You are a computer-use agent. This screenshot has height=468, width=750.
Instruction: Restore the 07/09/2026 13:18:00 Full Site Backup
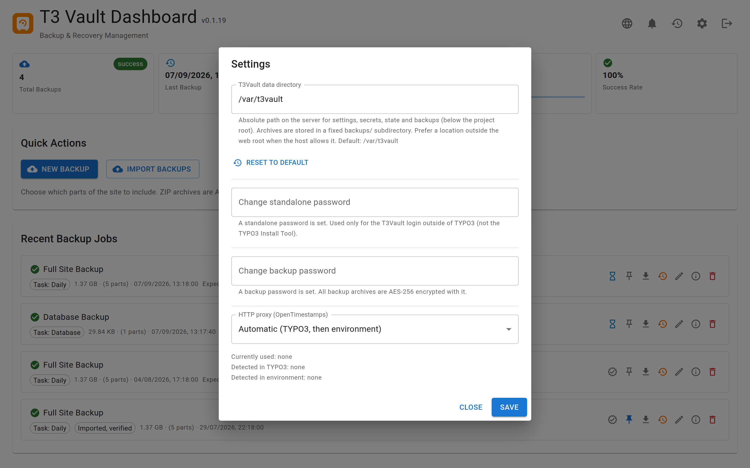coord(662,276)
